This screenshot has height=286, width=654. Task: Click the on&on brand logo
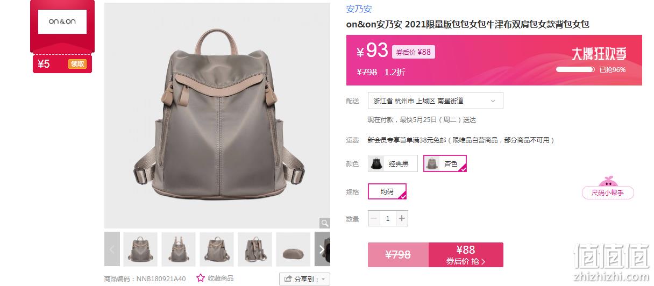[x=62, y=22]
